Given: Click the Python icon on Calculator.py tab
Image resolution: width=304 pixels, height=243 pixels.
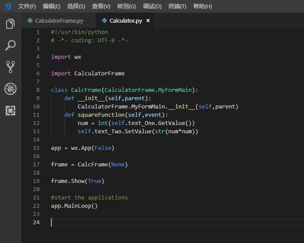Looking at the screenshot, I should (104, 20).
